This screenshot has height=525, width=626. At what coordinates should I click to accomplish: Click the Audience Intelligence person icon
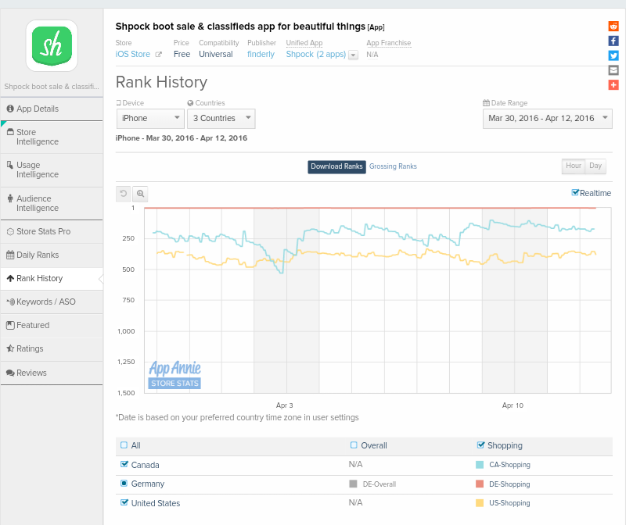[x=10, y=198]
